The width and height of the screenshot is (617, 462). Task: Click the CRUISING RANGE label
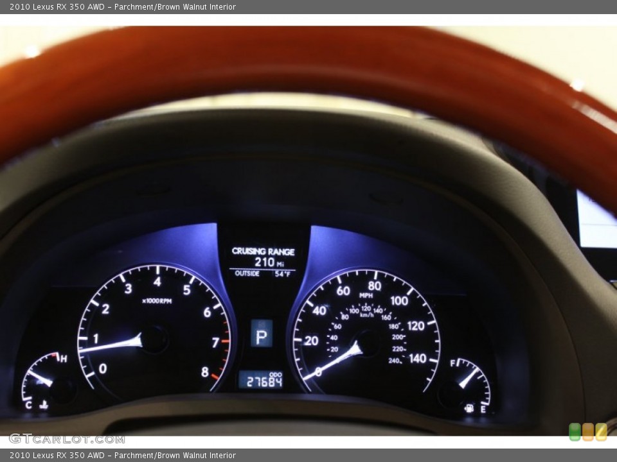coord(264,252)
